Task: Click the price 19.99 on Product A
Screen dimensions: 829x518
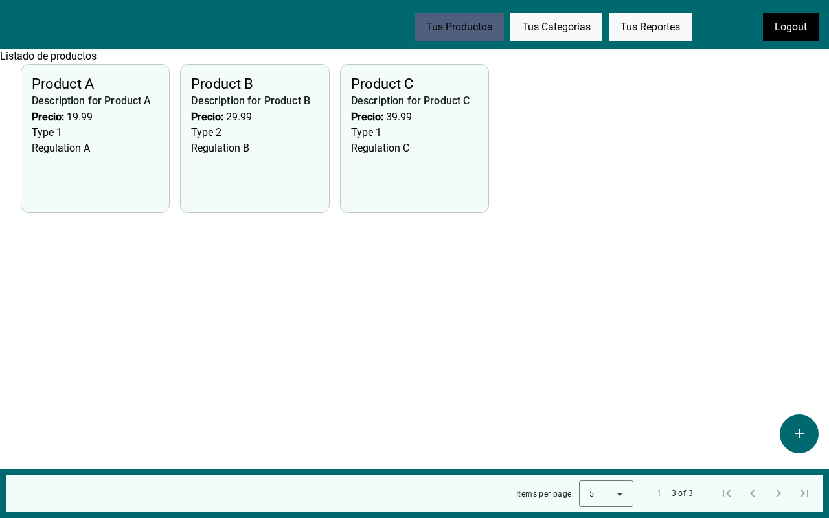Action: 80,117
